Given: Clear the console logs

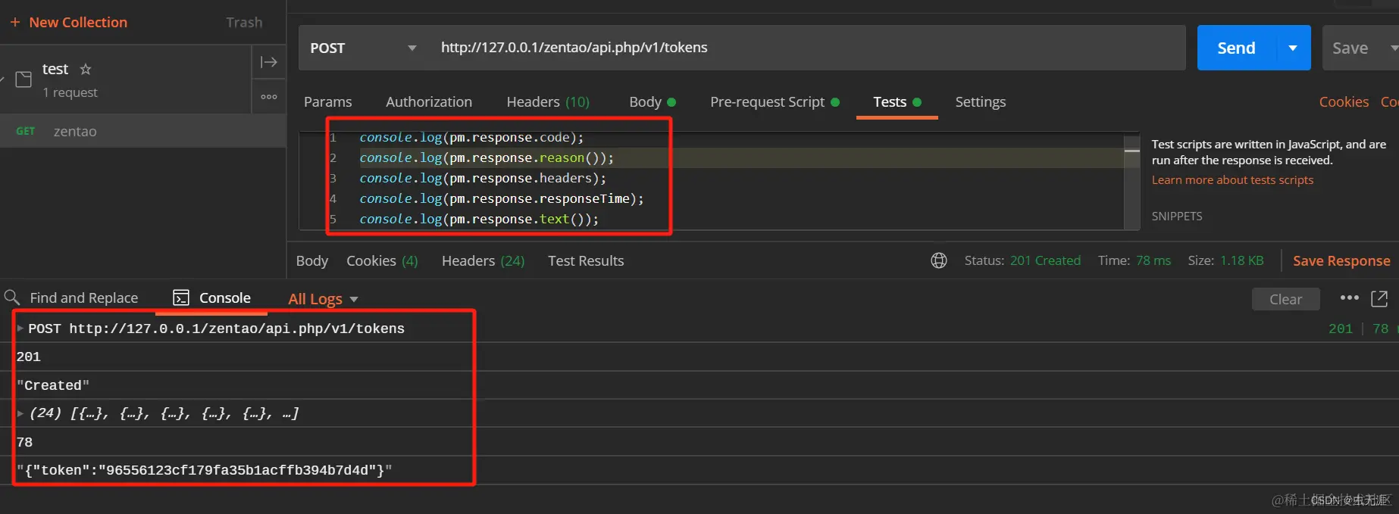Looking at the screenshot, I should pyautogui.click(x=1286, y=299).
